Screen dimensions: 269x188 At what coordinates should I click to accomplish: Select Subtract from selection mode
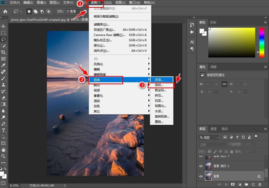pos(42,11)
